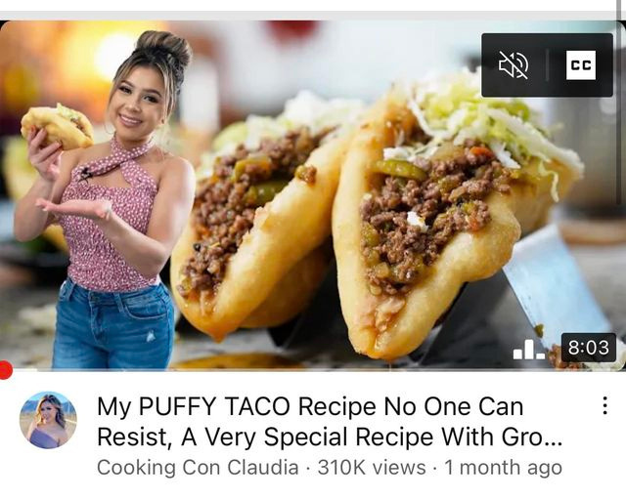The image size is (626, 500).
Task: Click the audio bars playing indicator icon
Action: pos(529,350)
